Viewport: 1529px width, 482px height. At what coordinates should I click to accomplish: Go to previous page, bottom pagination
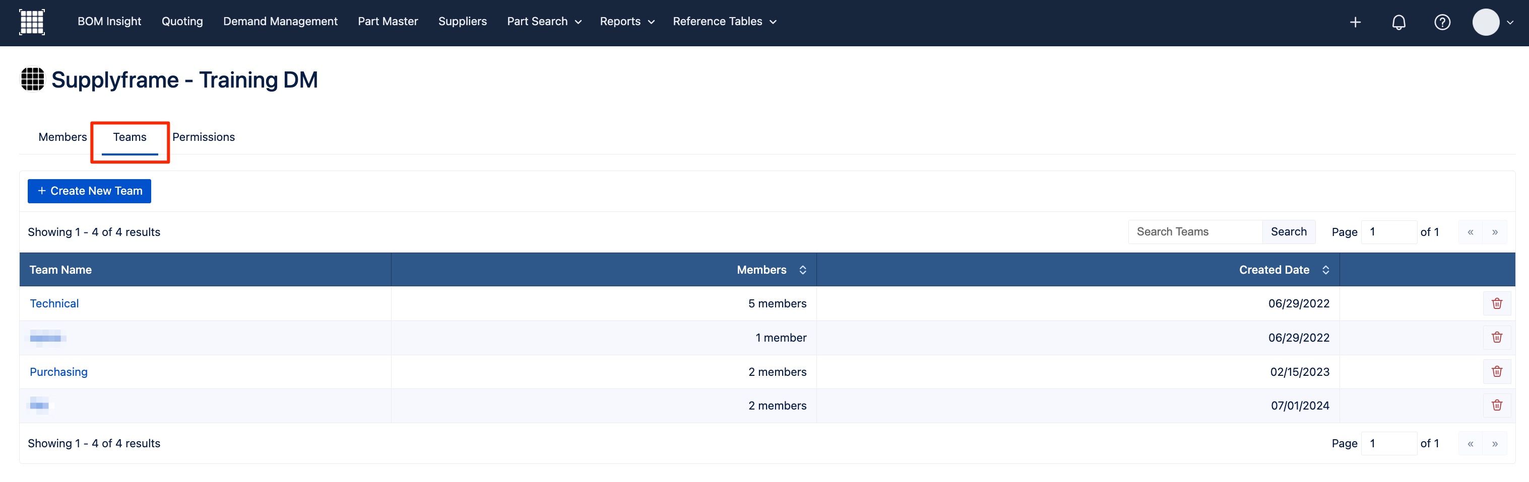(1470, 443)
